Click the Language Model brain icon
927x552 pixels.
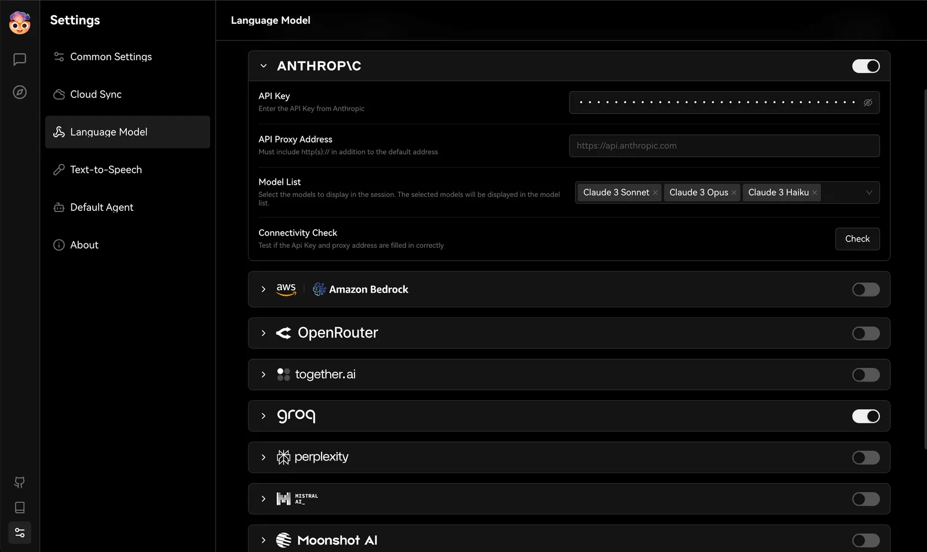pyautogui.click(x=59, y=132)
